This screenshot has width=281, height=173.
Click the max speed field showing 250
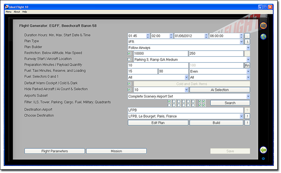[216, 53]
